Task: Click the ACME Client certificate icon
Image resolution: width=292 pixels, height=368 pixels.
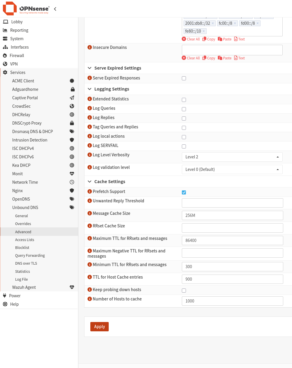Action: click(x=72, y=81)
